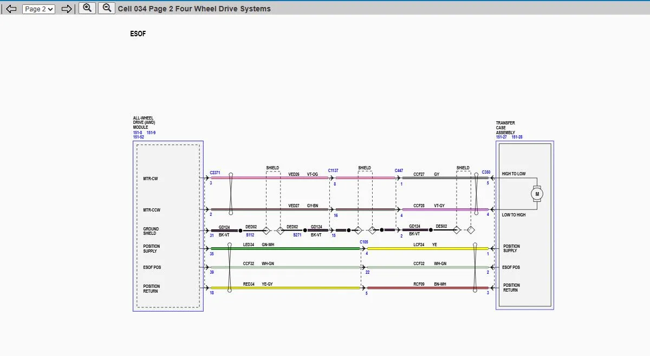
Task: Select the green LED34 GN-WH wire
Action: tap(285, 249)
